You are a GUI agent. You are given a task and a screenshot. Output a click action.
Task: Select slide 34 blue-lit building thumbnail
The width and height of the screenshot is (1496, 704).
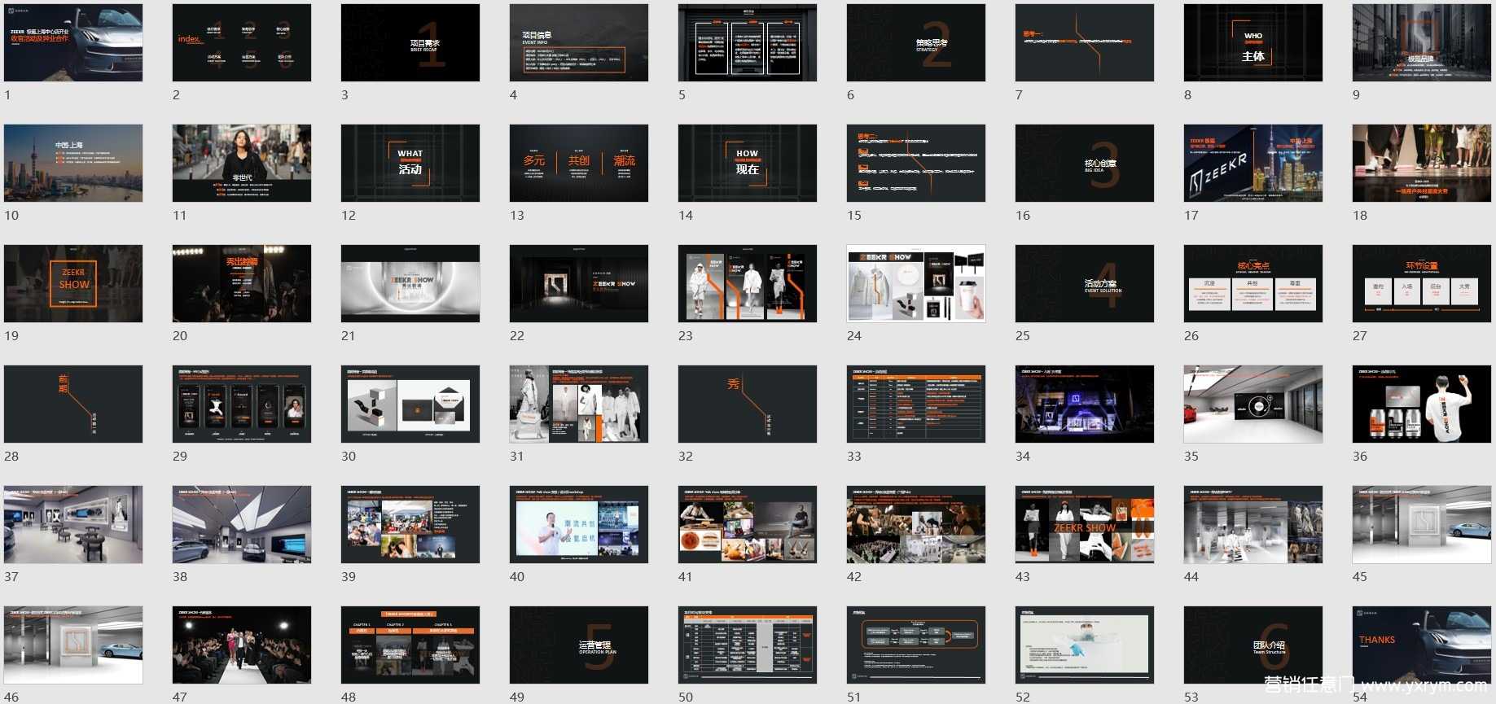(1085, 404)
